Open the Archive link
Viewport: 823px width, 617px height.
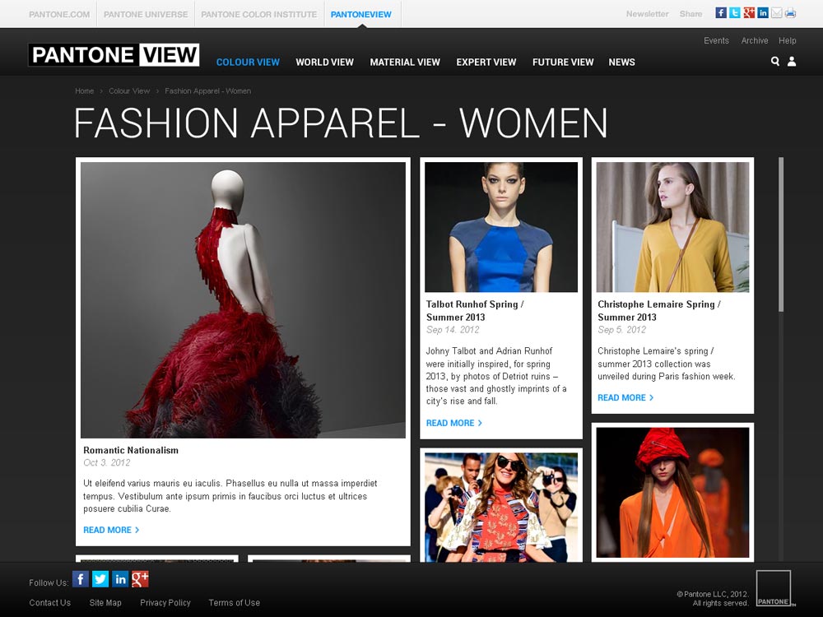coord(754,40)
